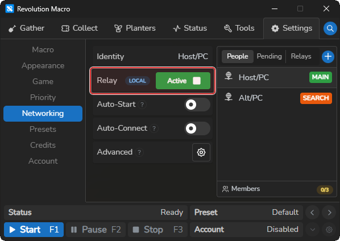Click the Pause F2 button

96,230
